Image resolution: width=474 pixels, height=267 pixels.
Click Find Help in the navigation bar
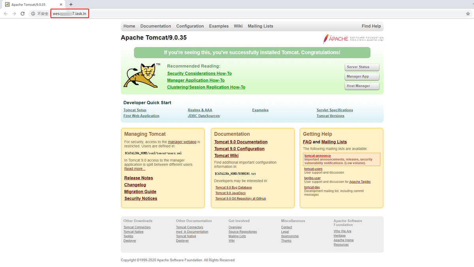[x=371, y=26]
